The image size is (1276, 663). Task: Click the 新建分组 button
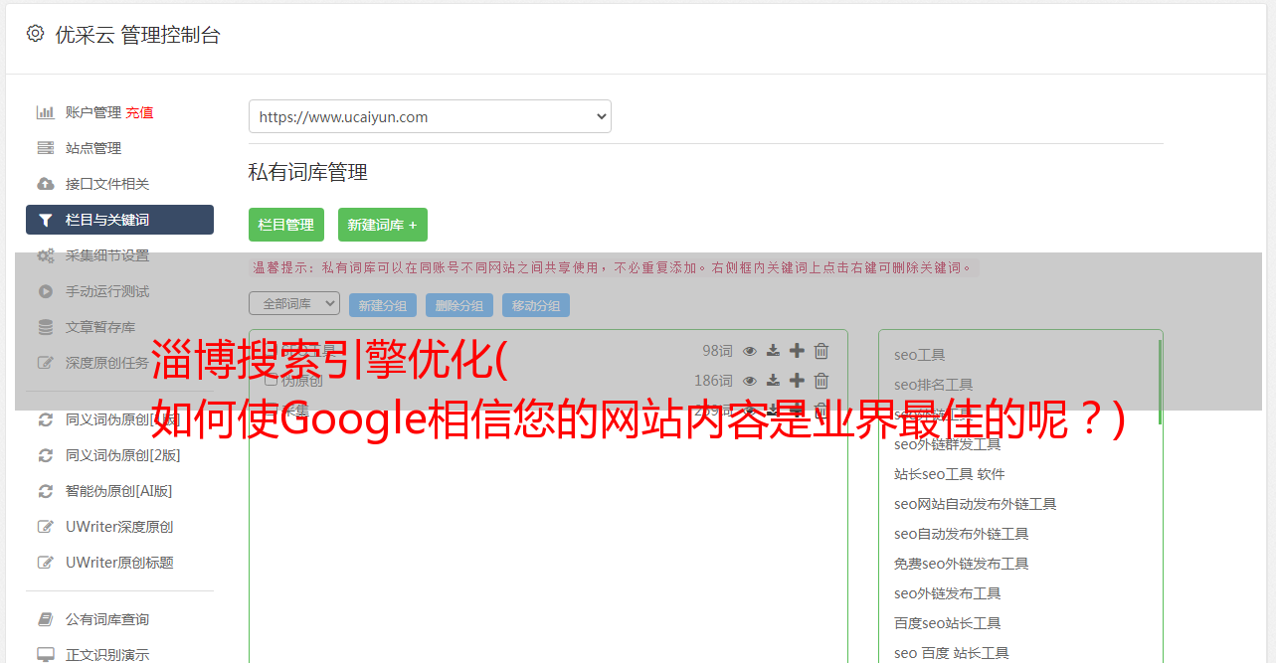point(383,305)
